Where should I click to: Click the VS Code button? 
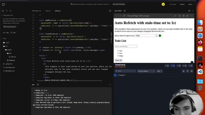(173, 4)
